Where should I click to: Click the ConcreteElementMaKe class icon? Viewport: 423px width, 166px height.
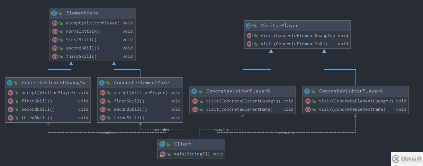tap(102, 83)
